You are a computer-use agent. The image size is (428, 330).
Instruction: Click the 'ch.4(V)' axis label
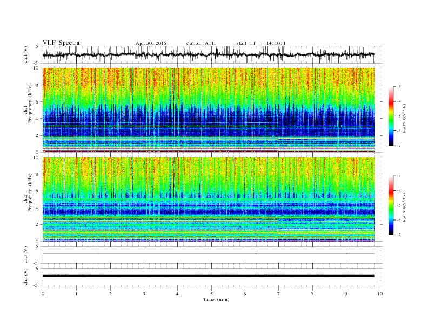pos(26,277)
